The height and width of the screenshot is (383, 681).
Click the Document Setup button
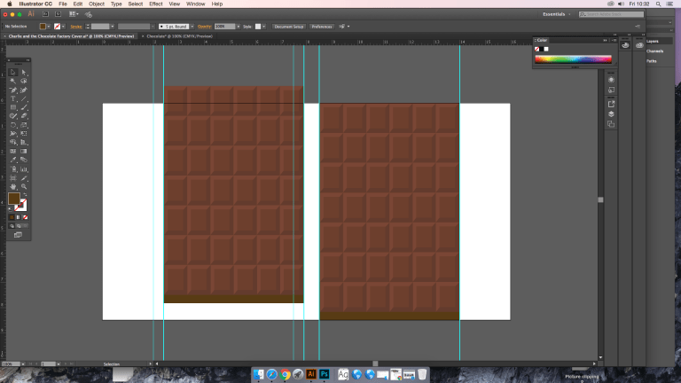[x=289, y=27]
